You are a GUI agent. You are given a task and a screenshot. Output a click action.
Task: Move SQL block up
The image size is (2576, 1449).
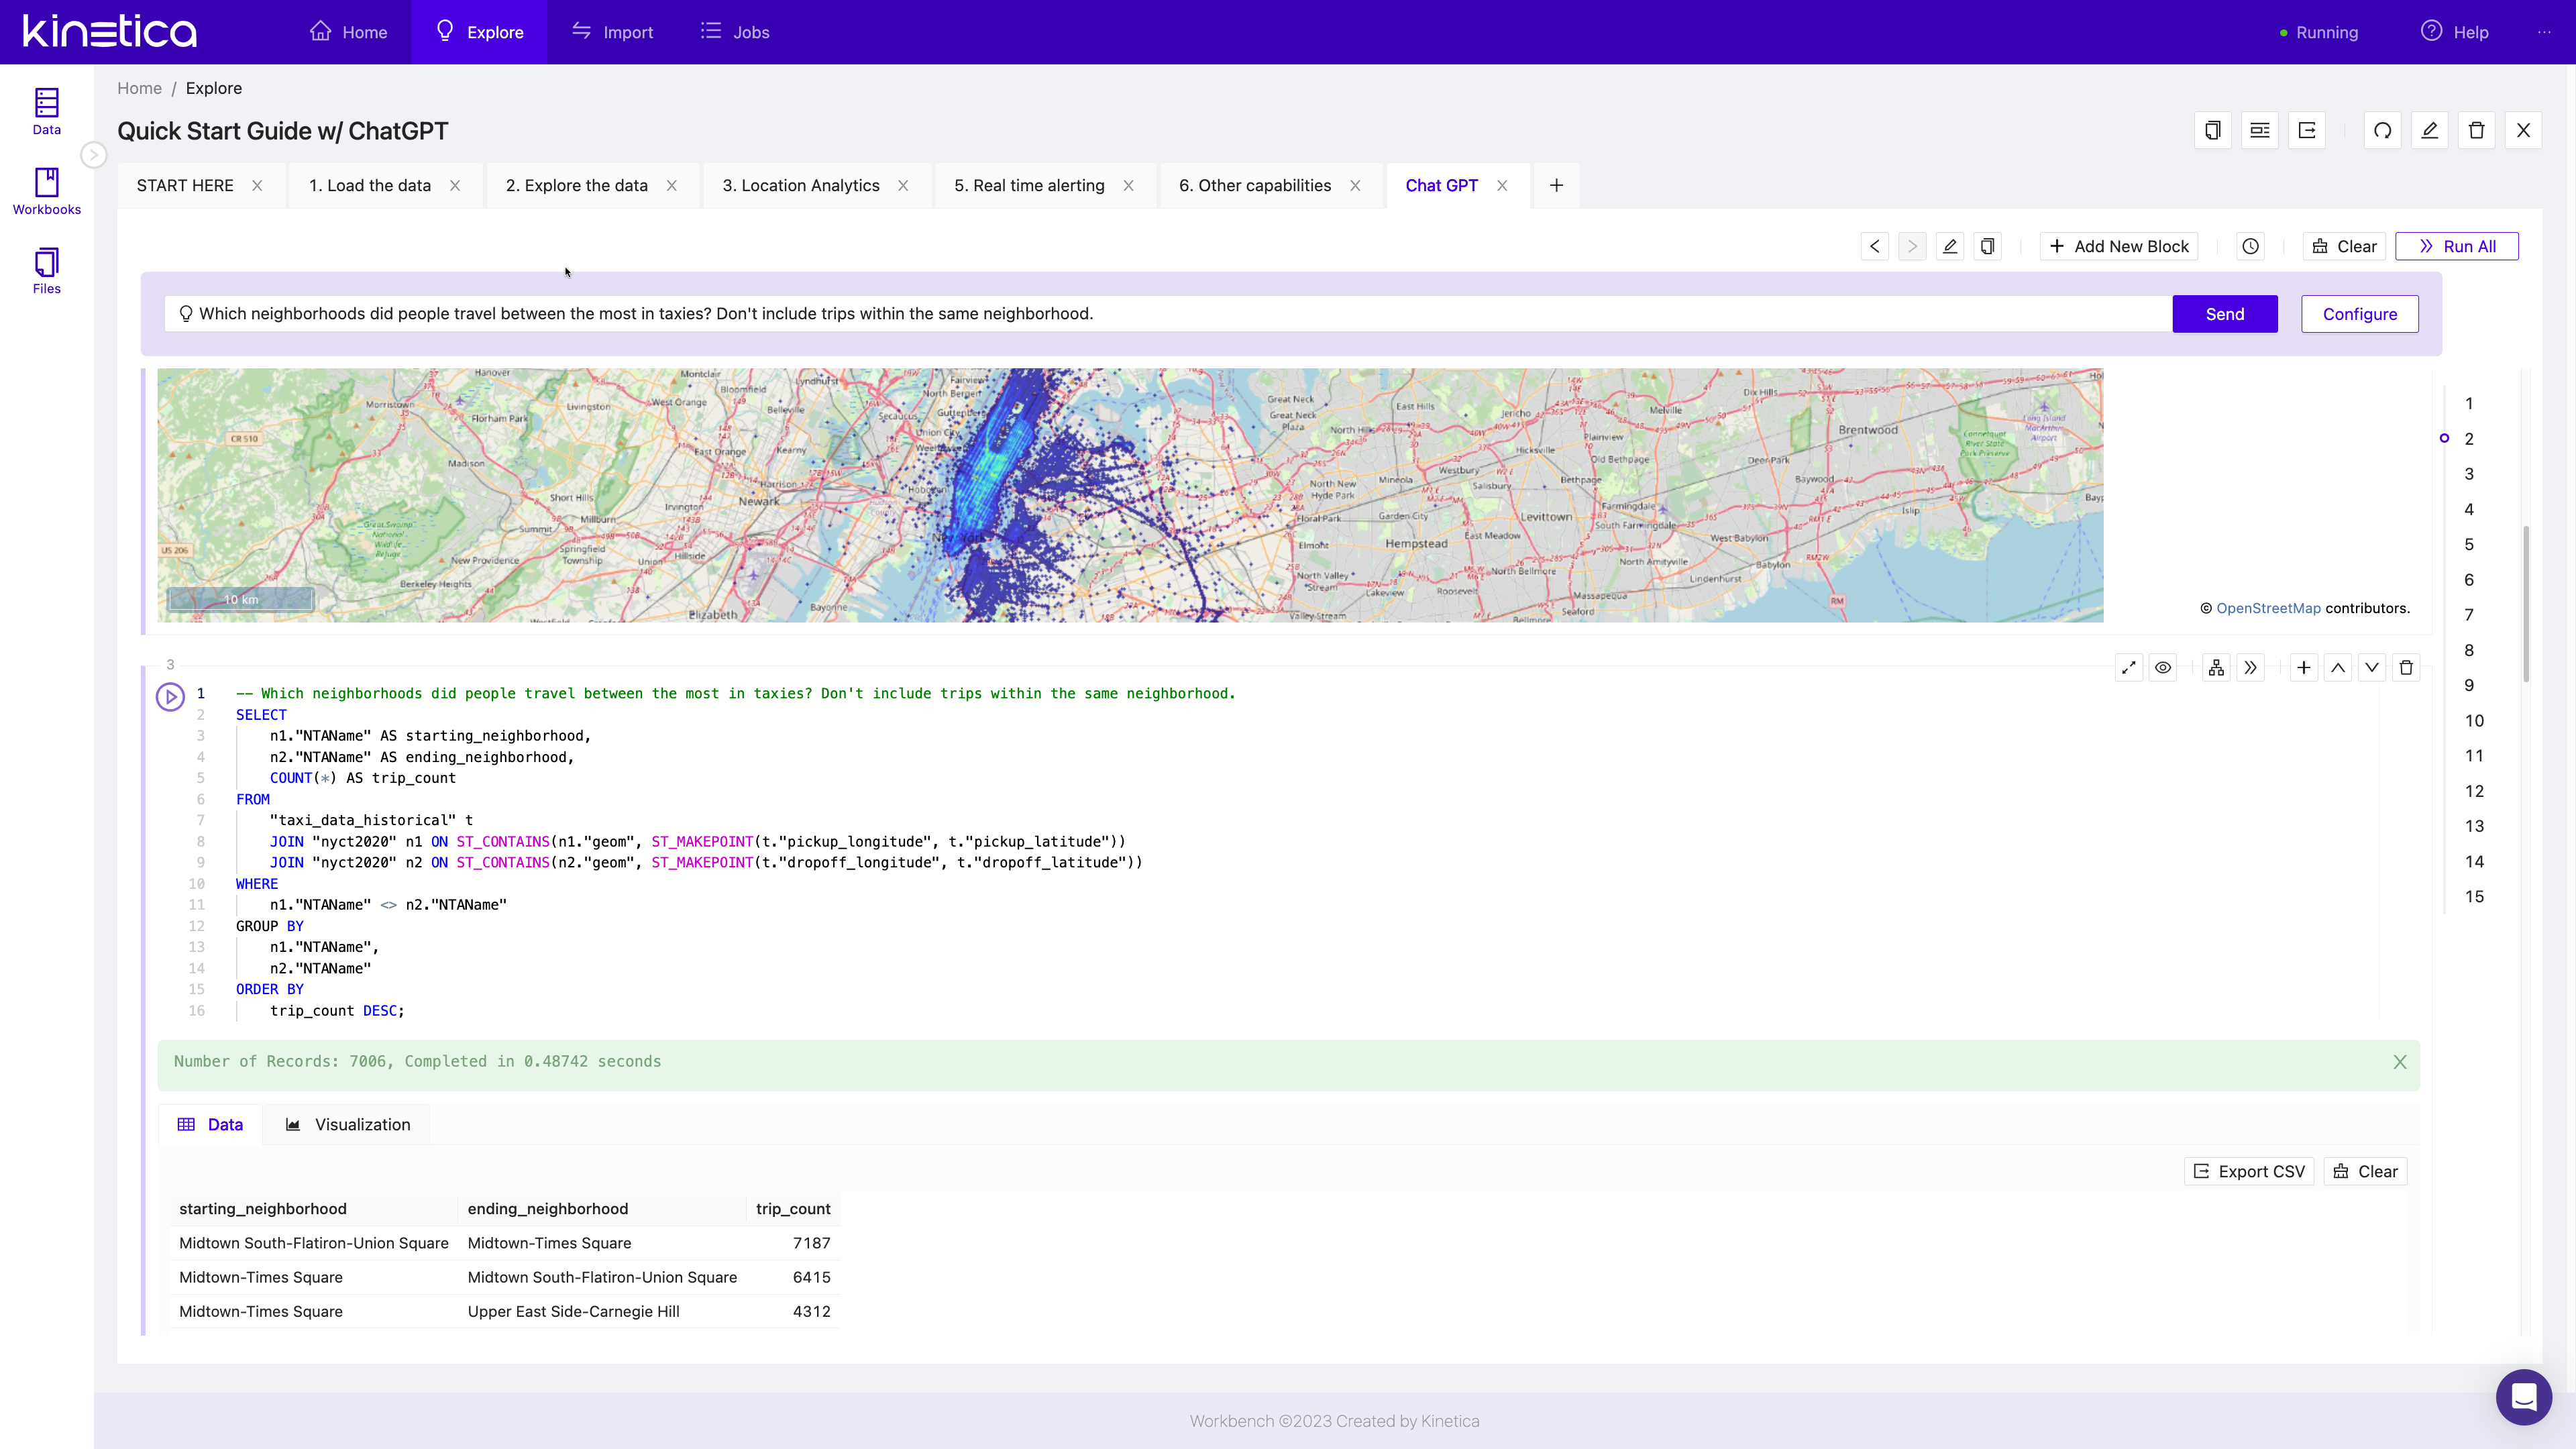(2338, 668)
